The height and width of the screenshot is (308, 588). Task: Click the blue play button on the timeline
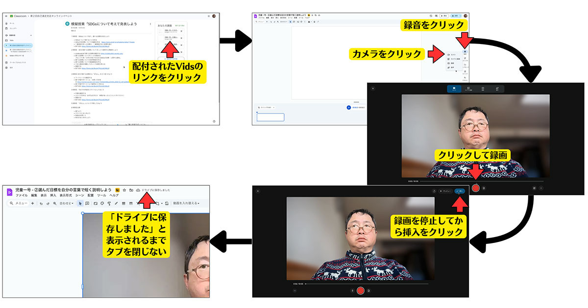tap(348, 107)
